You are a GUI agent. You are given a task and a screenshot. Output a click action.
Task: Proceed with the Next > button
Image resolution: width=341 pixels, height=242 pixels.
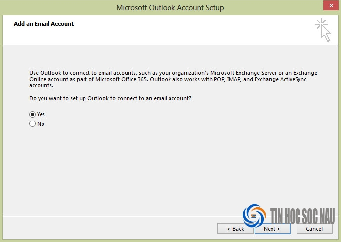(272, 229)
